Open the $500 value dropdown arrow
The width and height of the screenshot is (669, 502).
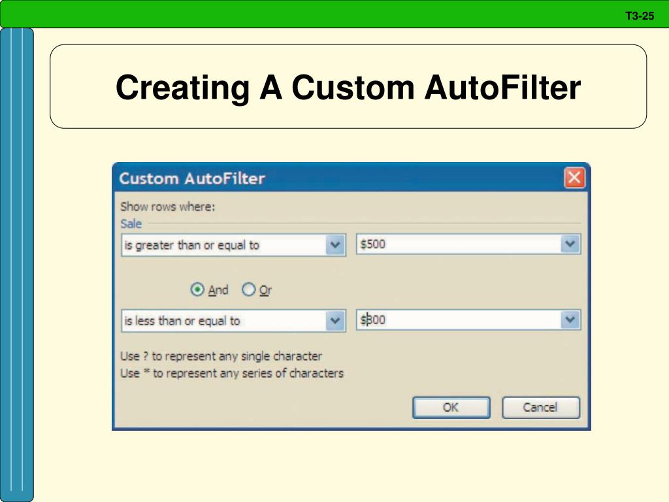pyautogui.click(x=570, y=244)
